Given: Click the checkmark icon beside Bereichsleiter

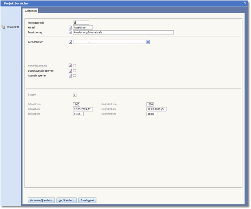Looking at the screenshot, I should click(x=70, y=42).
